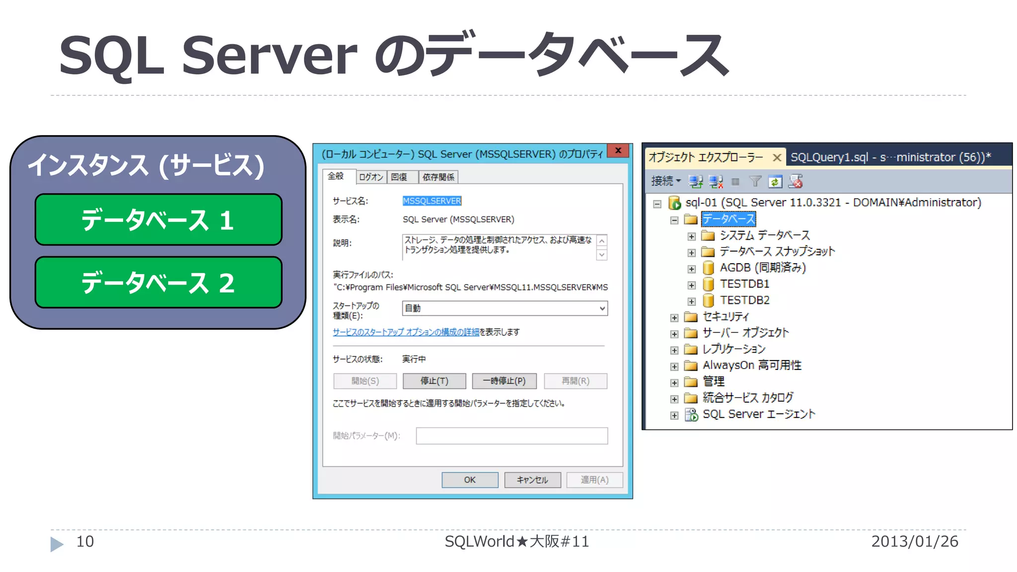Expand the データベース スナップショット node
Screen dimensions: 1017x572
coord(692,253)
